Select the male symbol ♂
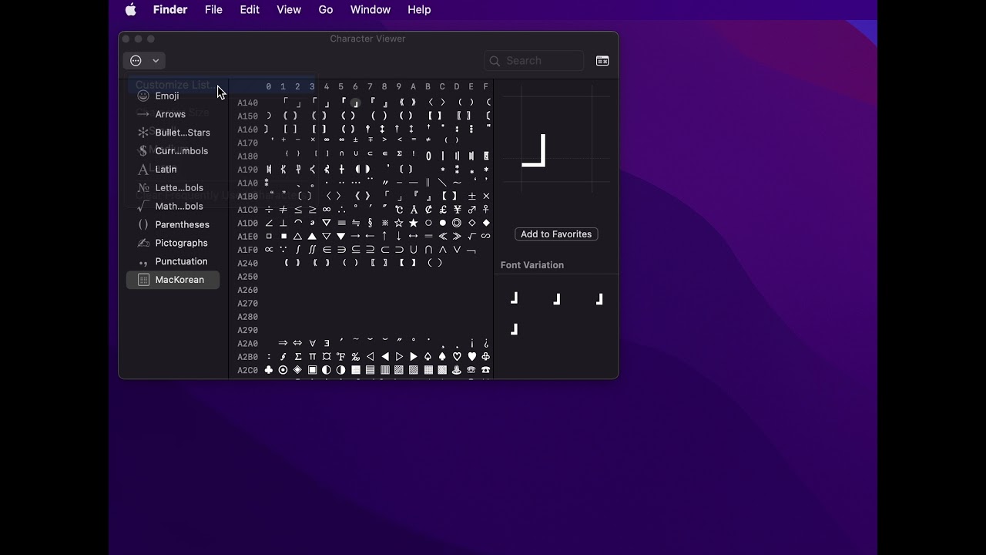986x555 pixels. [x=471, y=210]
